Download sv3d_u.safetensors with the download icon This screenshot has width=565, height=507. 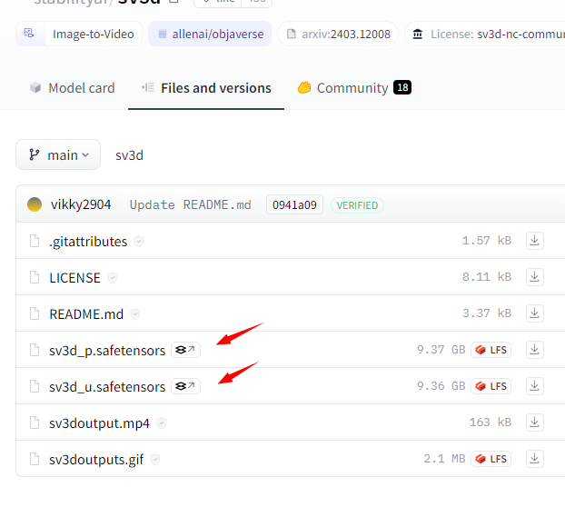[x=535, y=386]
